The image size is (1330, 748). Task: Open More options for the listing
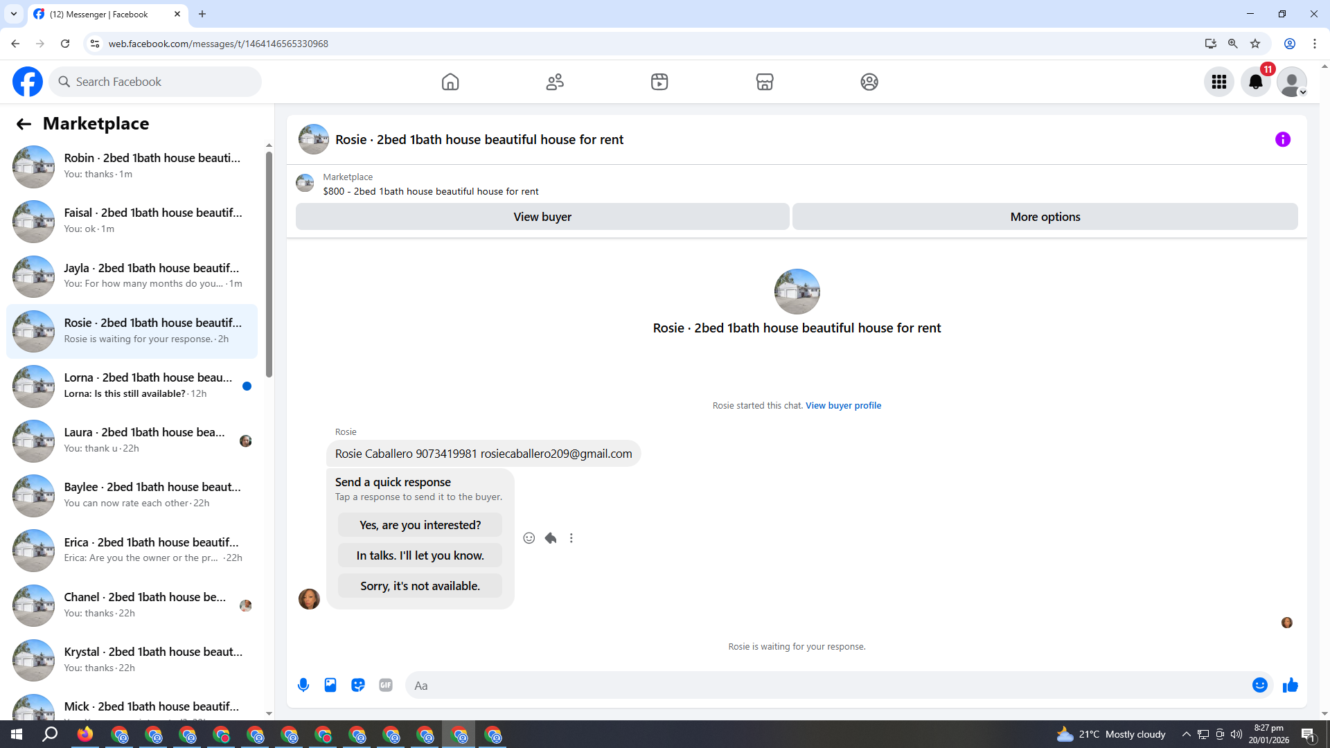tap(1045, 217)
